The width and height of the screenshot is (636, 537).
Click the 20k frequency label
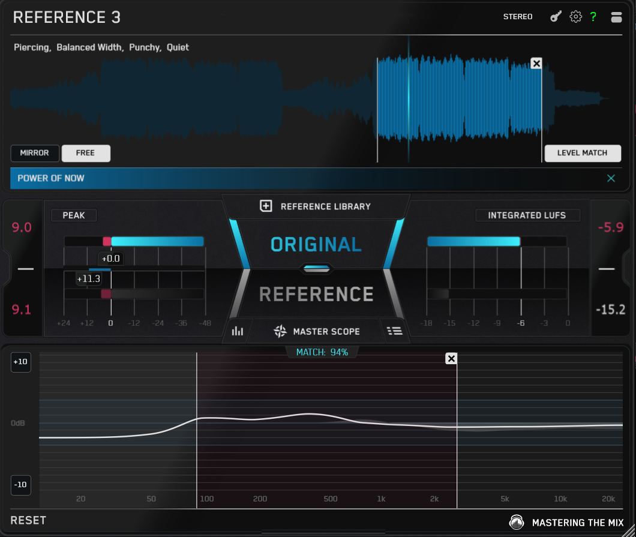pos(608,499)
